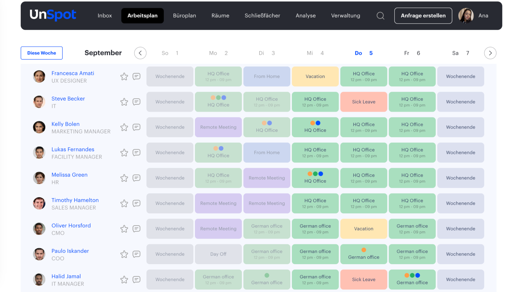Switch to the Büroplan tab
The height and width of the screenshot is (292, 519).
(184, 16)
